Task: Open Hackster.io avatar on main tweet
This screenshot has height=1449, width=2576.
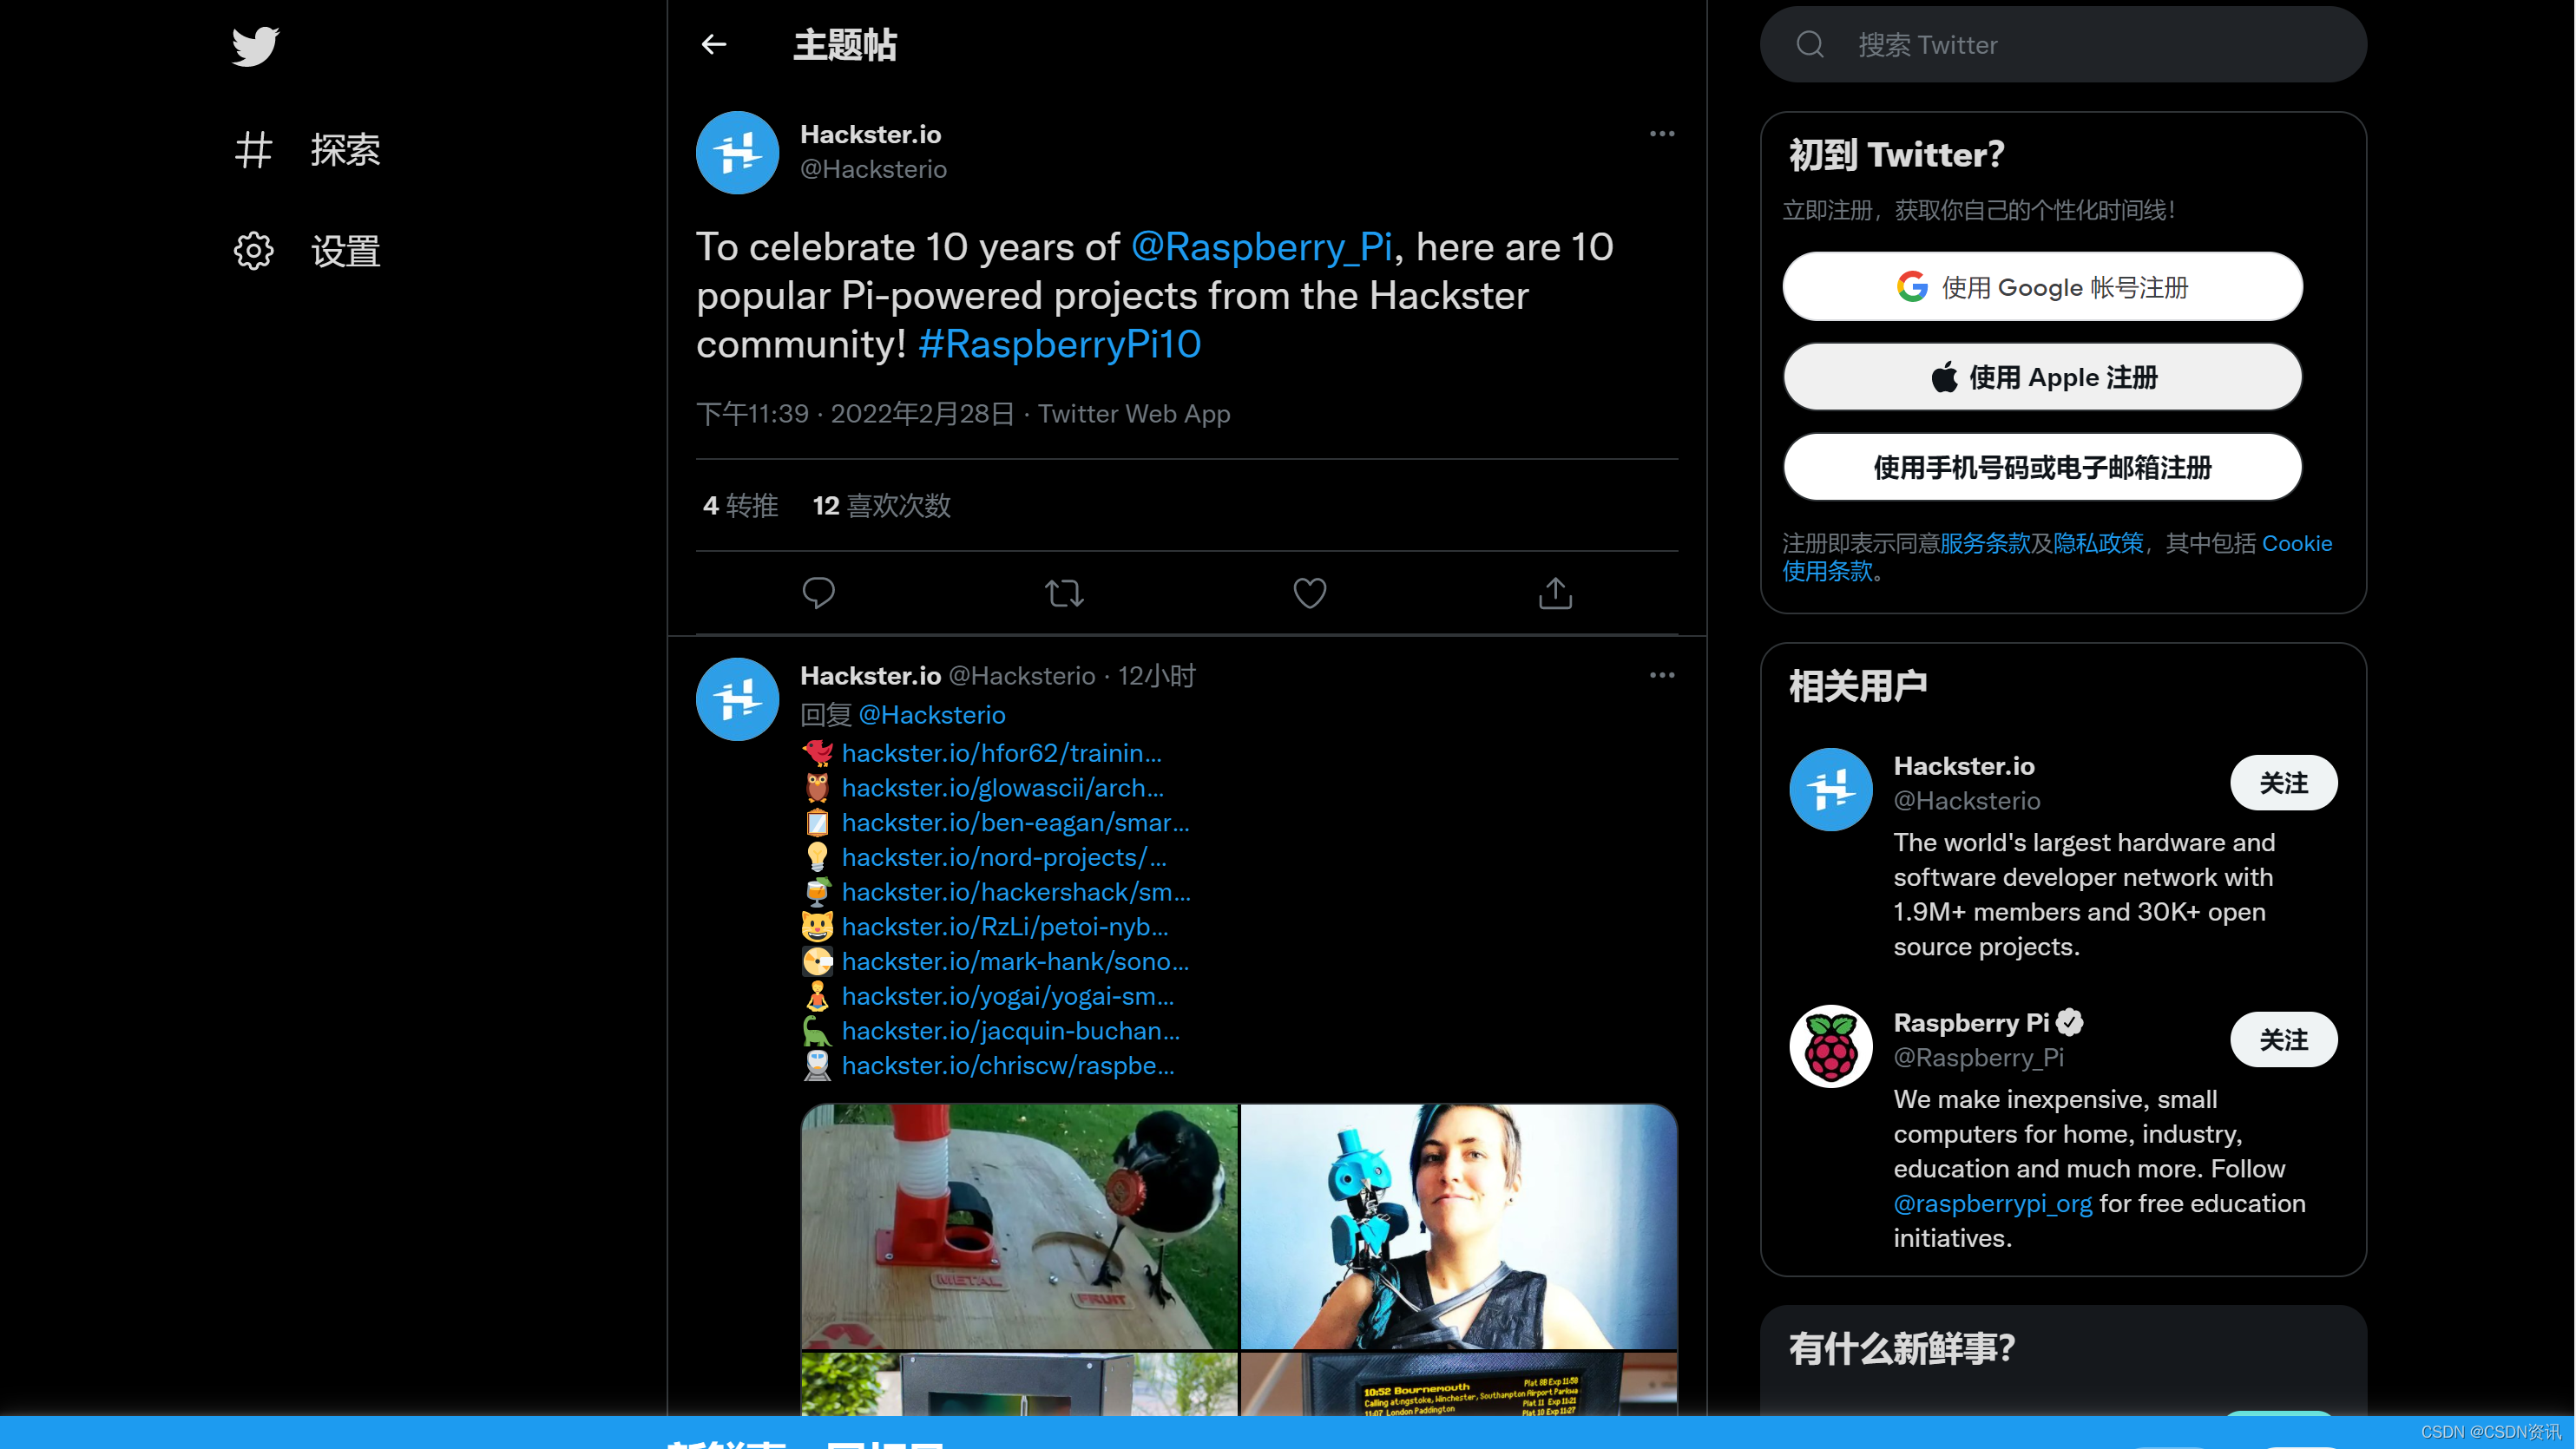Action: pos(737,152)
